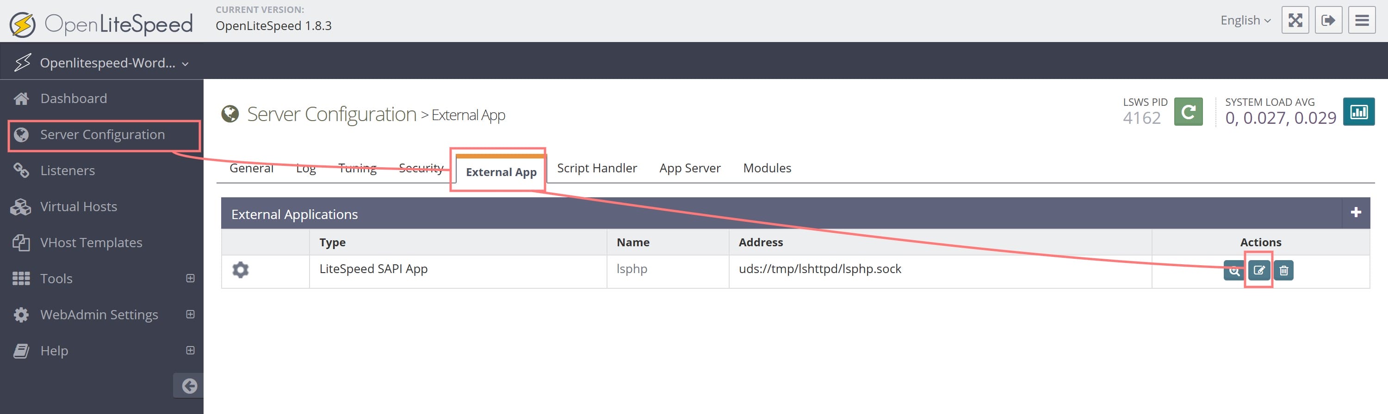Click the Server Configuration page heading
Screen dimensions: 1388x414
point(331,114)
